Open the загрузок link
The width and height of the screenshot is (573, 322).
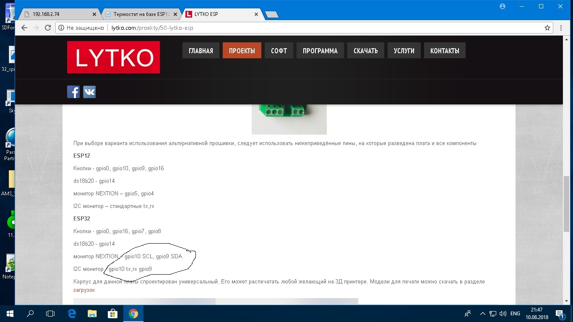click(84, 290)
